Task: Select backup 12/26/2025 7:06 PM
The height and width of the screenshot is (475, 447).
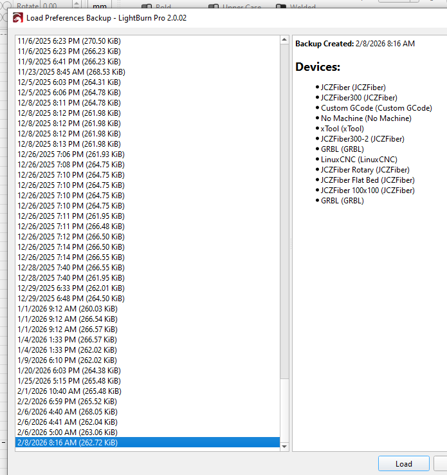Action: tap(147, 154)
